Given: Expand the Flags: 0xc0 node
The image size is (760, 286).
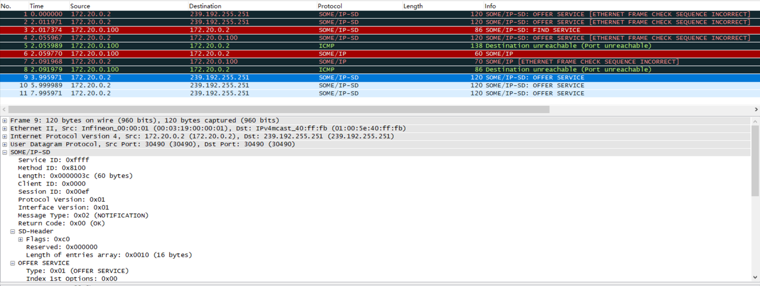Looking at the screenshot, I should tap(21, 239).
